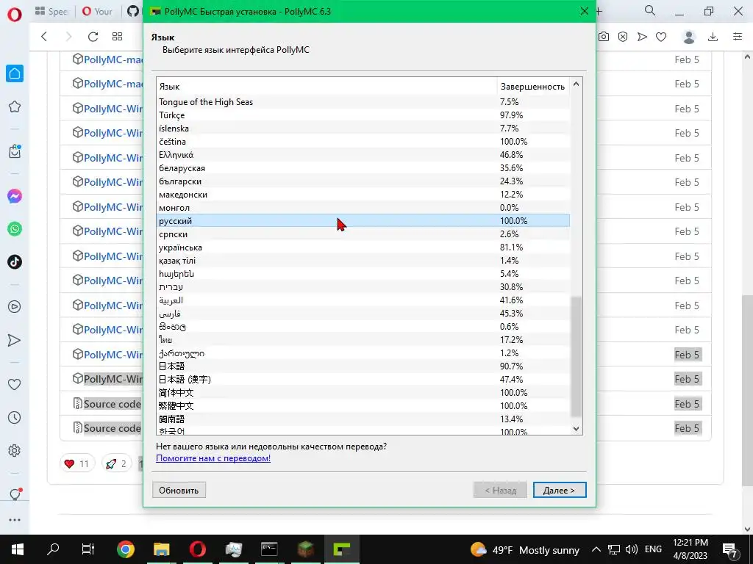Select български language row
Image resolution: width=753 pixels, height=564 pixels.
(x=363, y=181)
